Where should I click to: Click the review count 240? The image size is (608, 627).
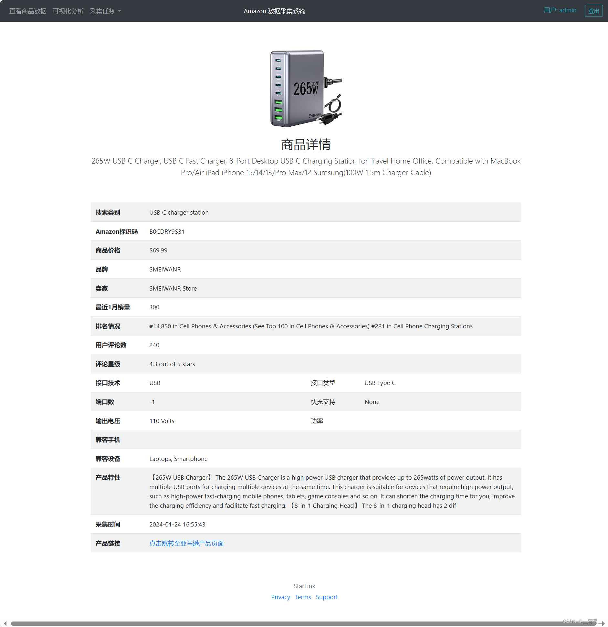click(154, 345)
